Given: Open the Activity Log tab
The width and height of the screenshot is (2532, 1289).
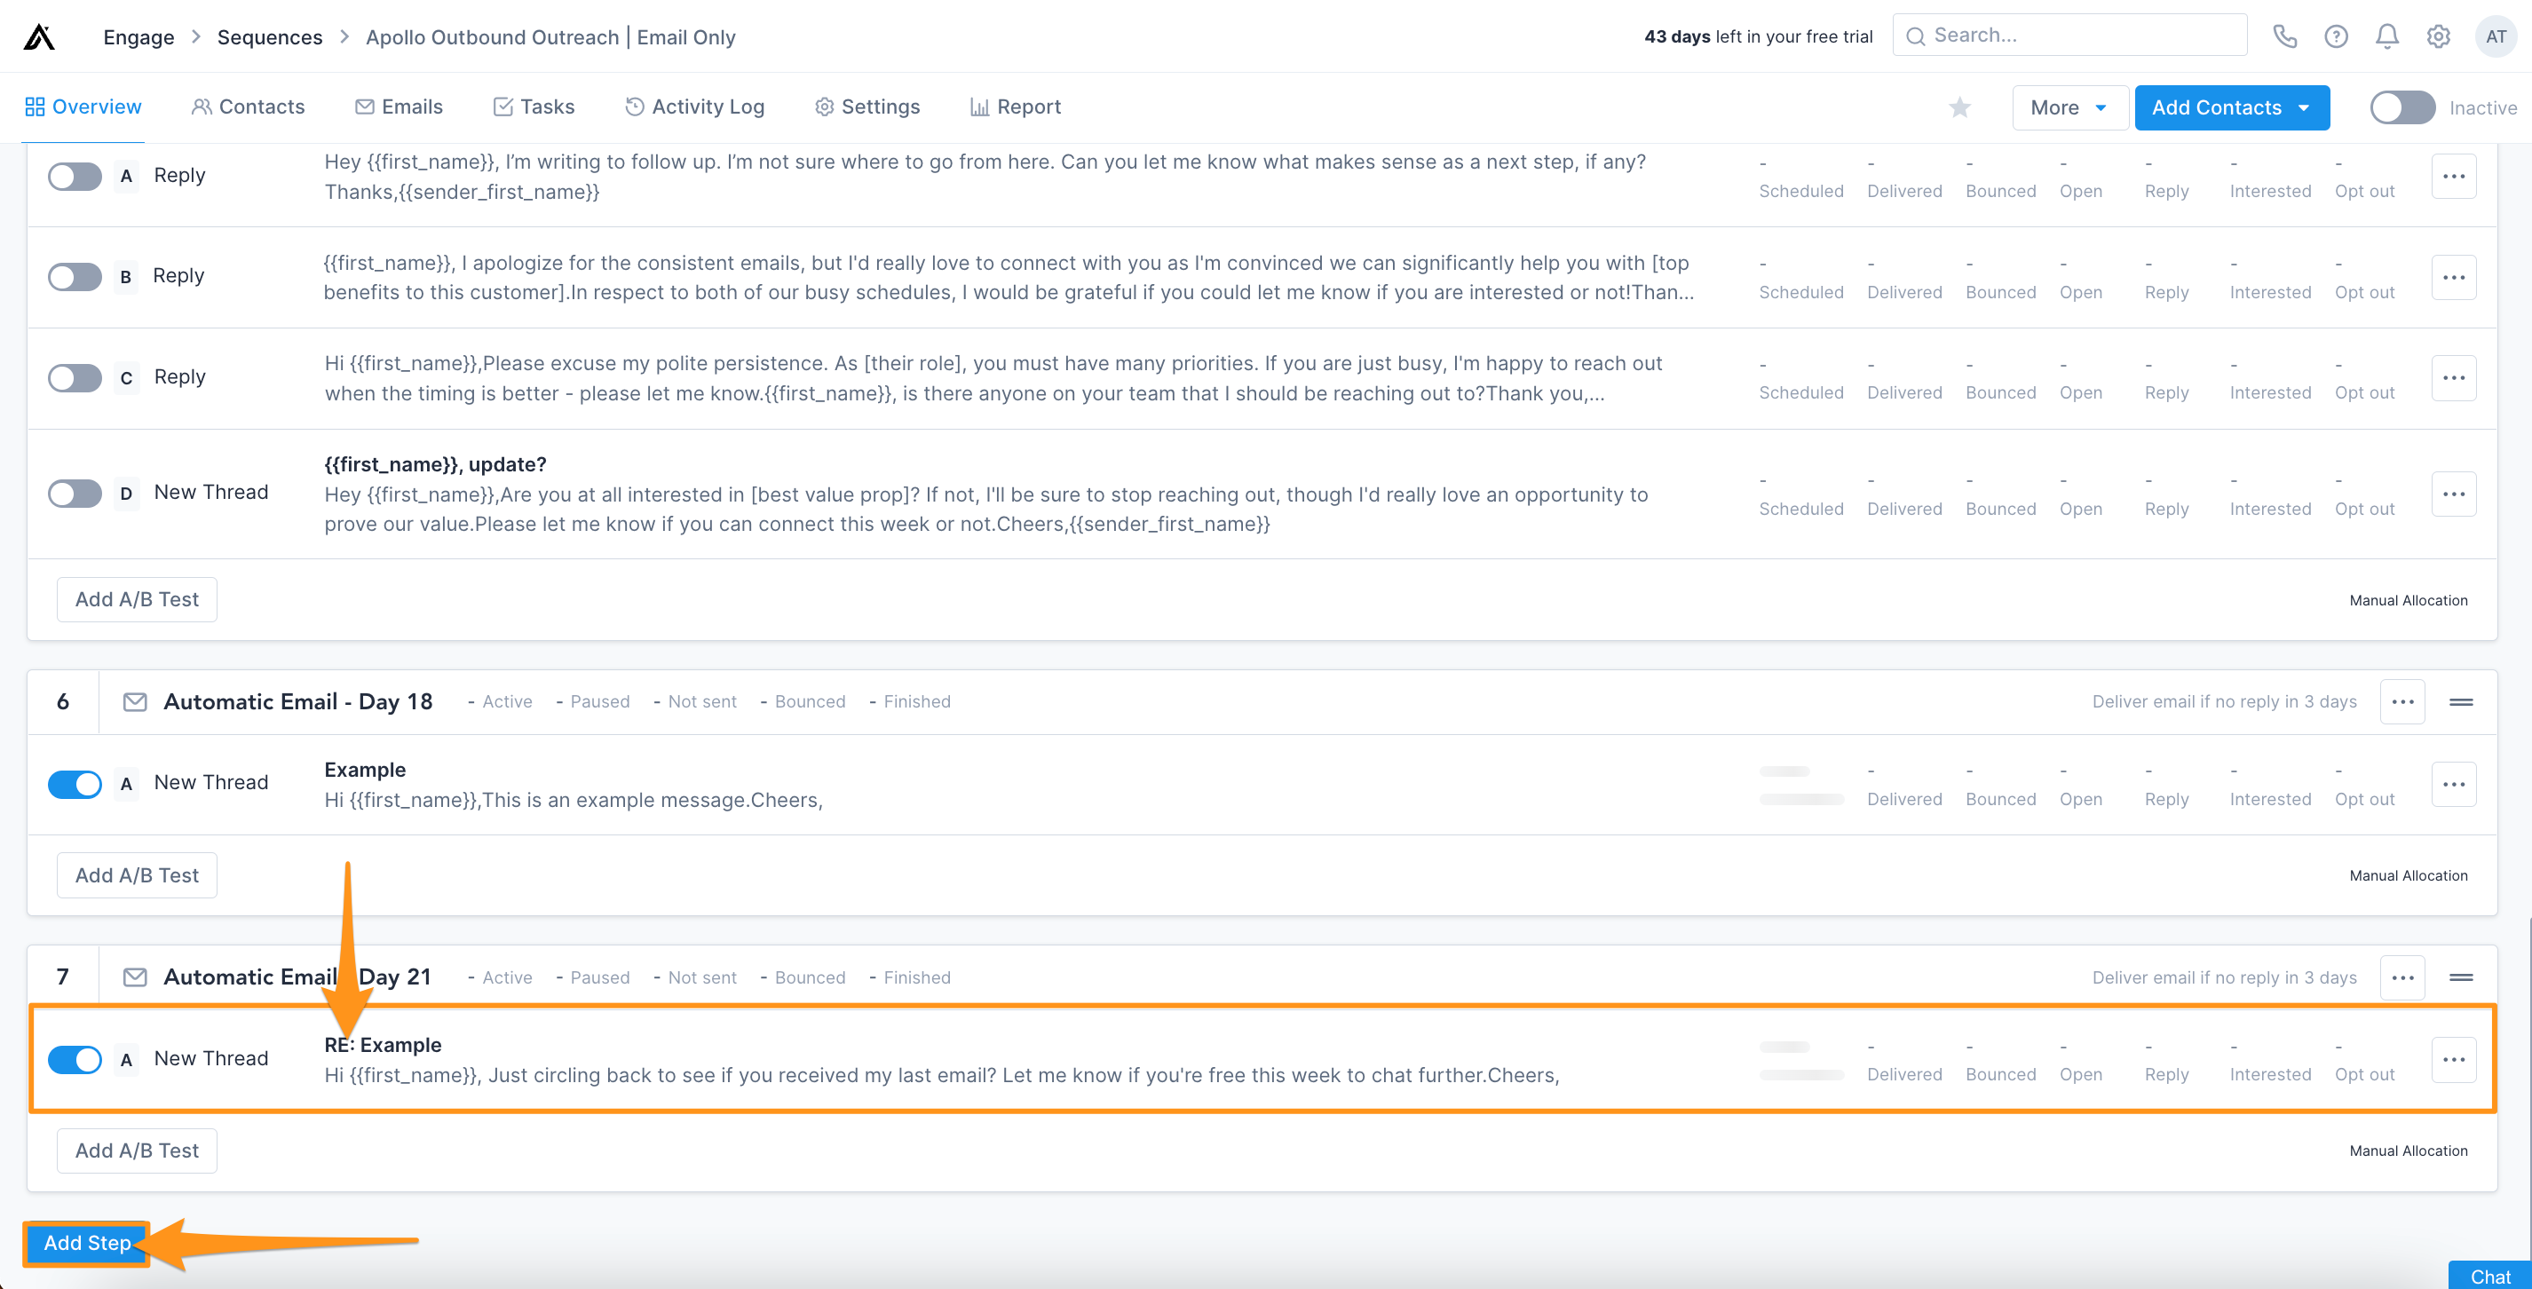Looking at the screenshot, I should 694,107.
